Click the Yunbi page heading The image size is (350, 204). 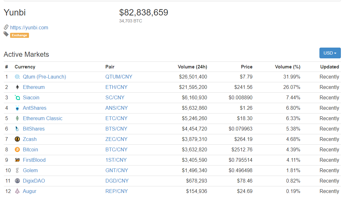(15, 13)
